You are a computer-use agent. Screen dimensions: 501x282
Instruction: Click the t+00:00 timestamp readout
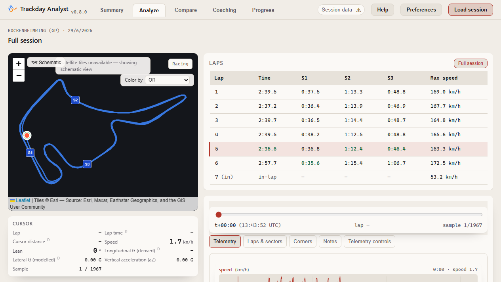225,225
